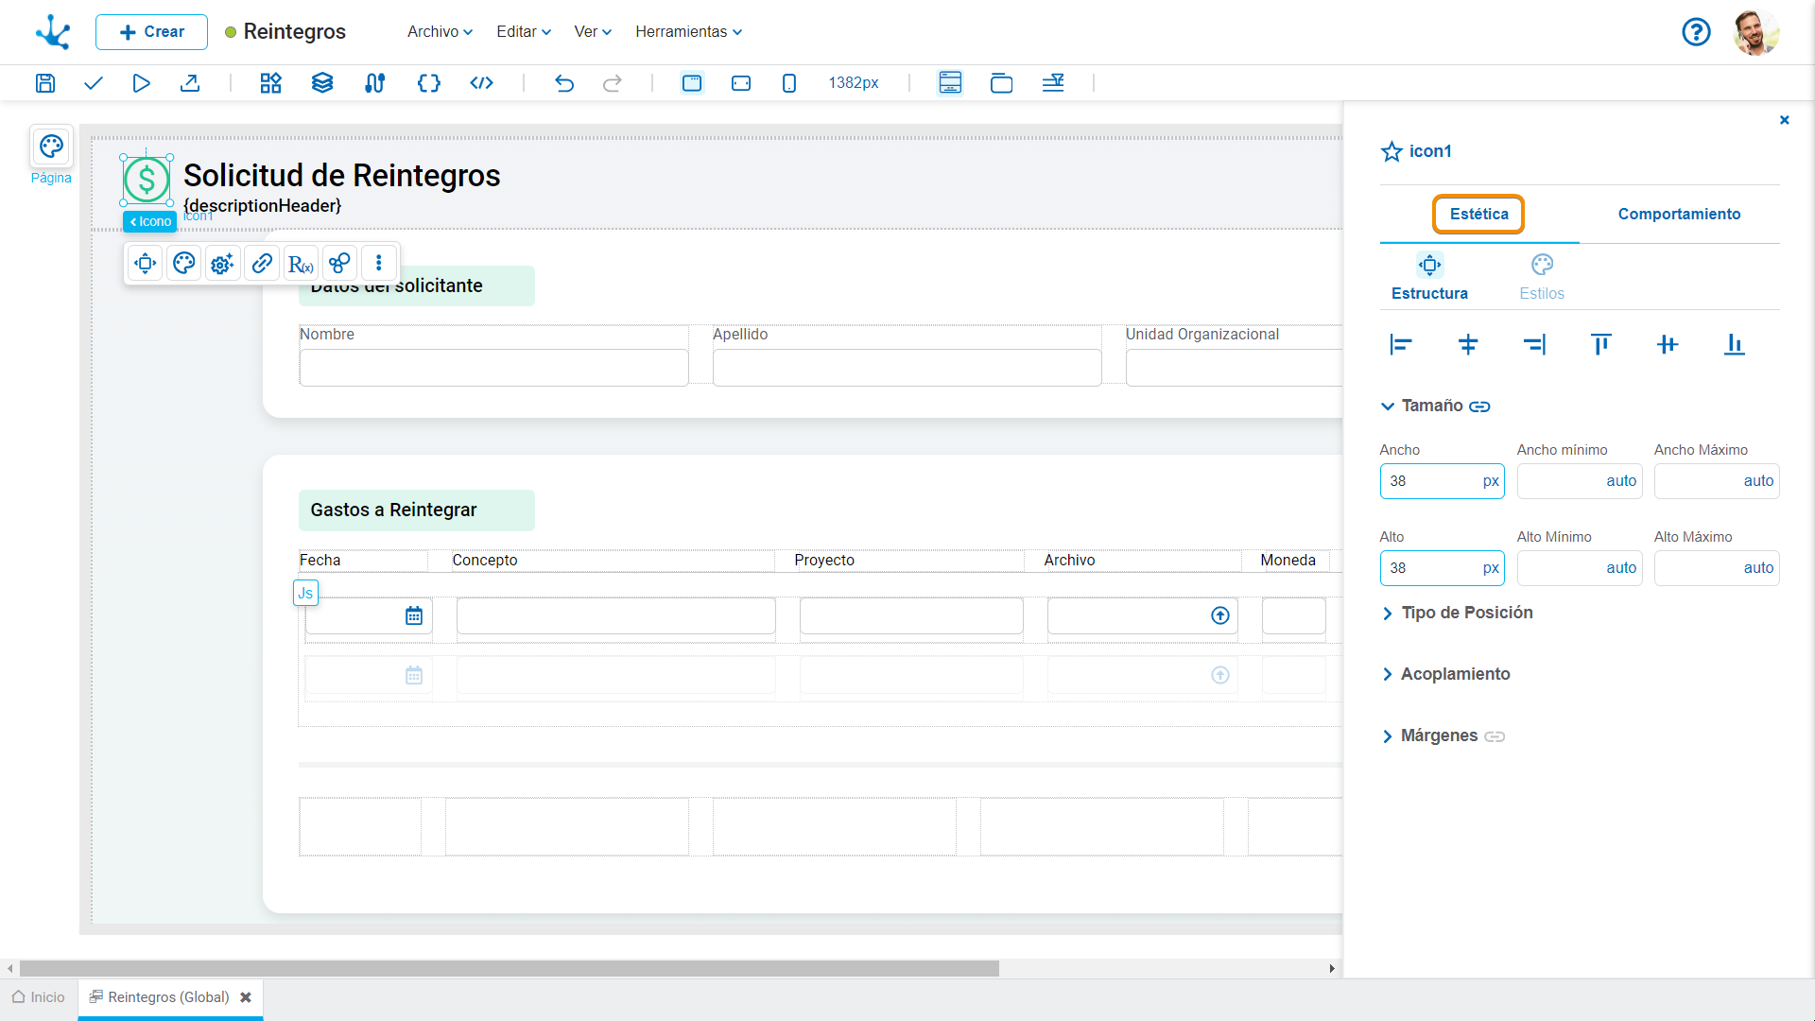
Task: Switch to desktop viewport preview
Action: click(x=692, y=83)
